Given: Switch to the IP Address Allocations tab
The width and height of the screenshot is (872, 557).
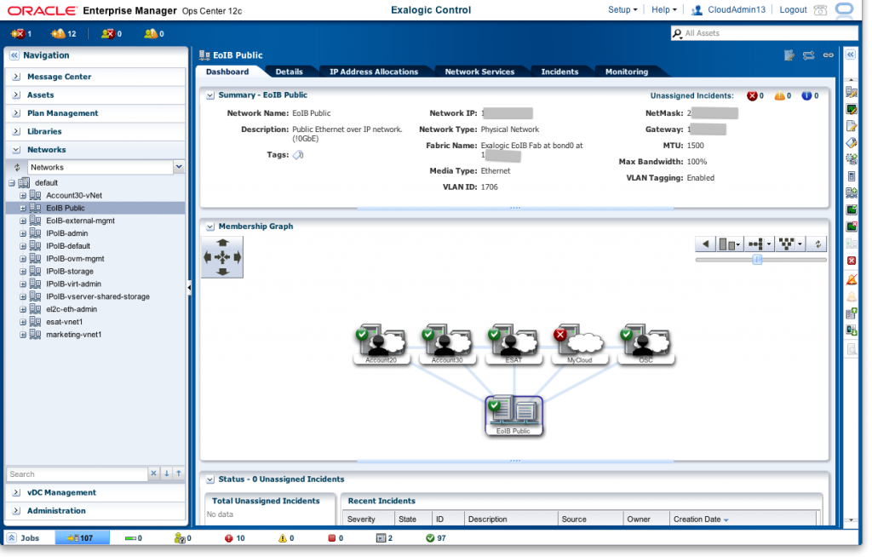Looking at the screenshot, I should pyautogui.click(x=374, y=72).
